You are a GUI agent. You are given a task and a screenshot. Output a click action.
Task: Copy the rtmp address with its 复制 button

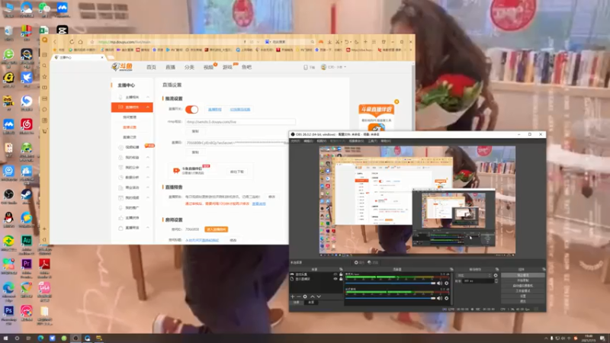tap(195, 131)
